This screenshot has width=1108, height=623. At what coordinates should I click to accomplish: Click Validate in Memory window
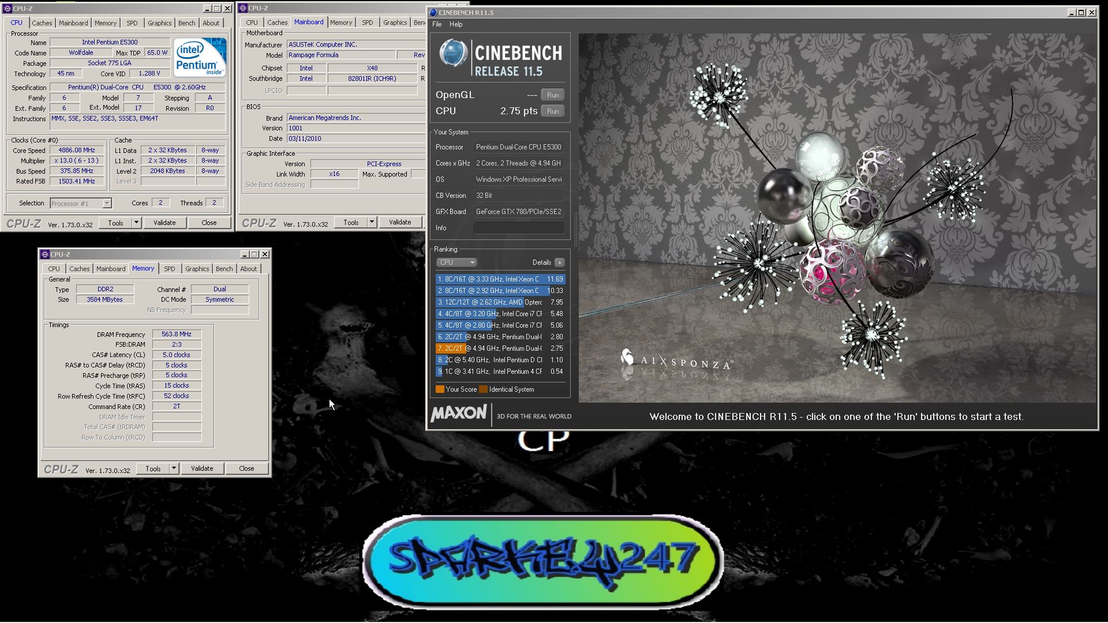click(202, 468)
